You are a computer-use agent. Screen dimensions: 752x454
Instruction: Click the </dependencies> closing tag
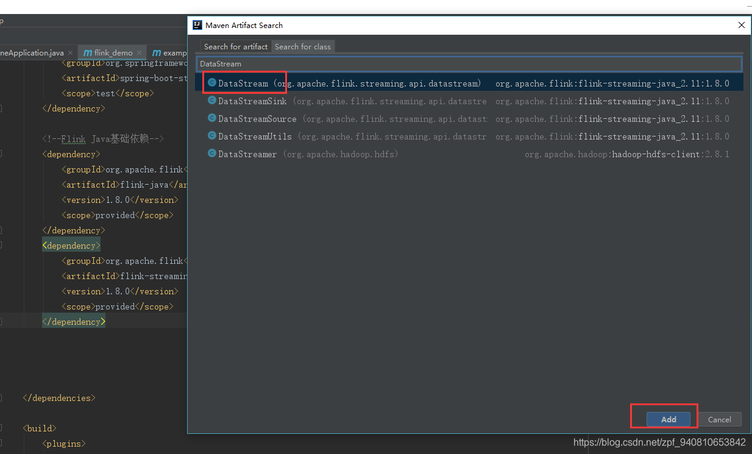(x=59, y=398)
